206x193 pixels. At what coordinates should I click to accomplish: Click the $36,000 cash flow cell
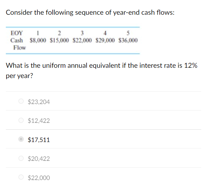[x=128, y=40]
